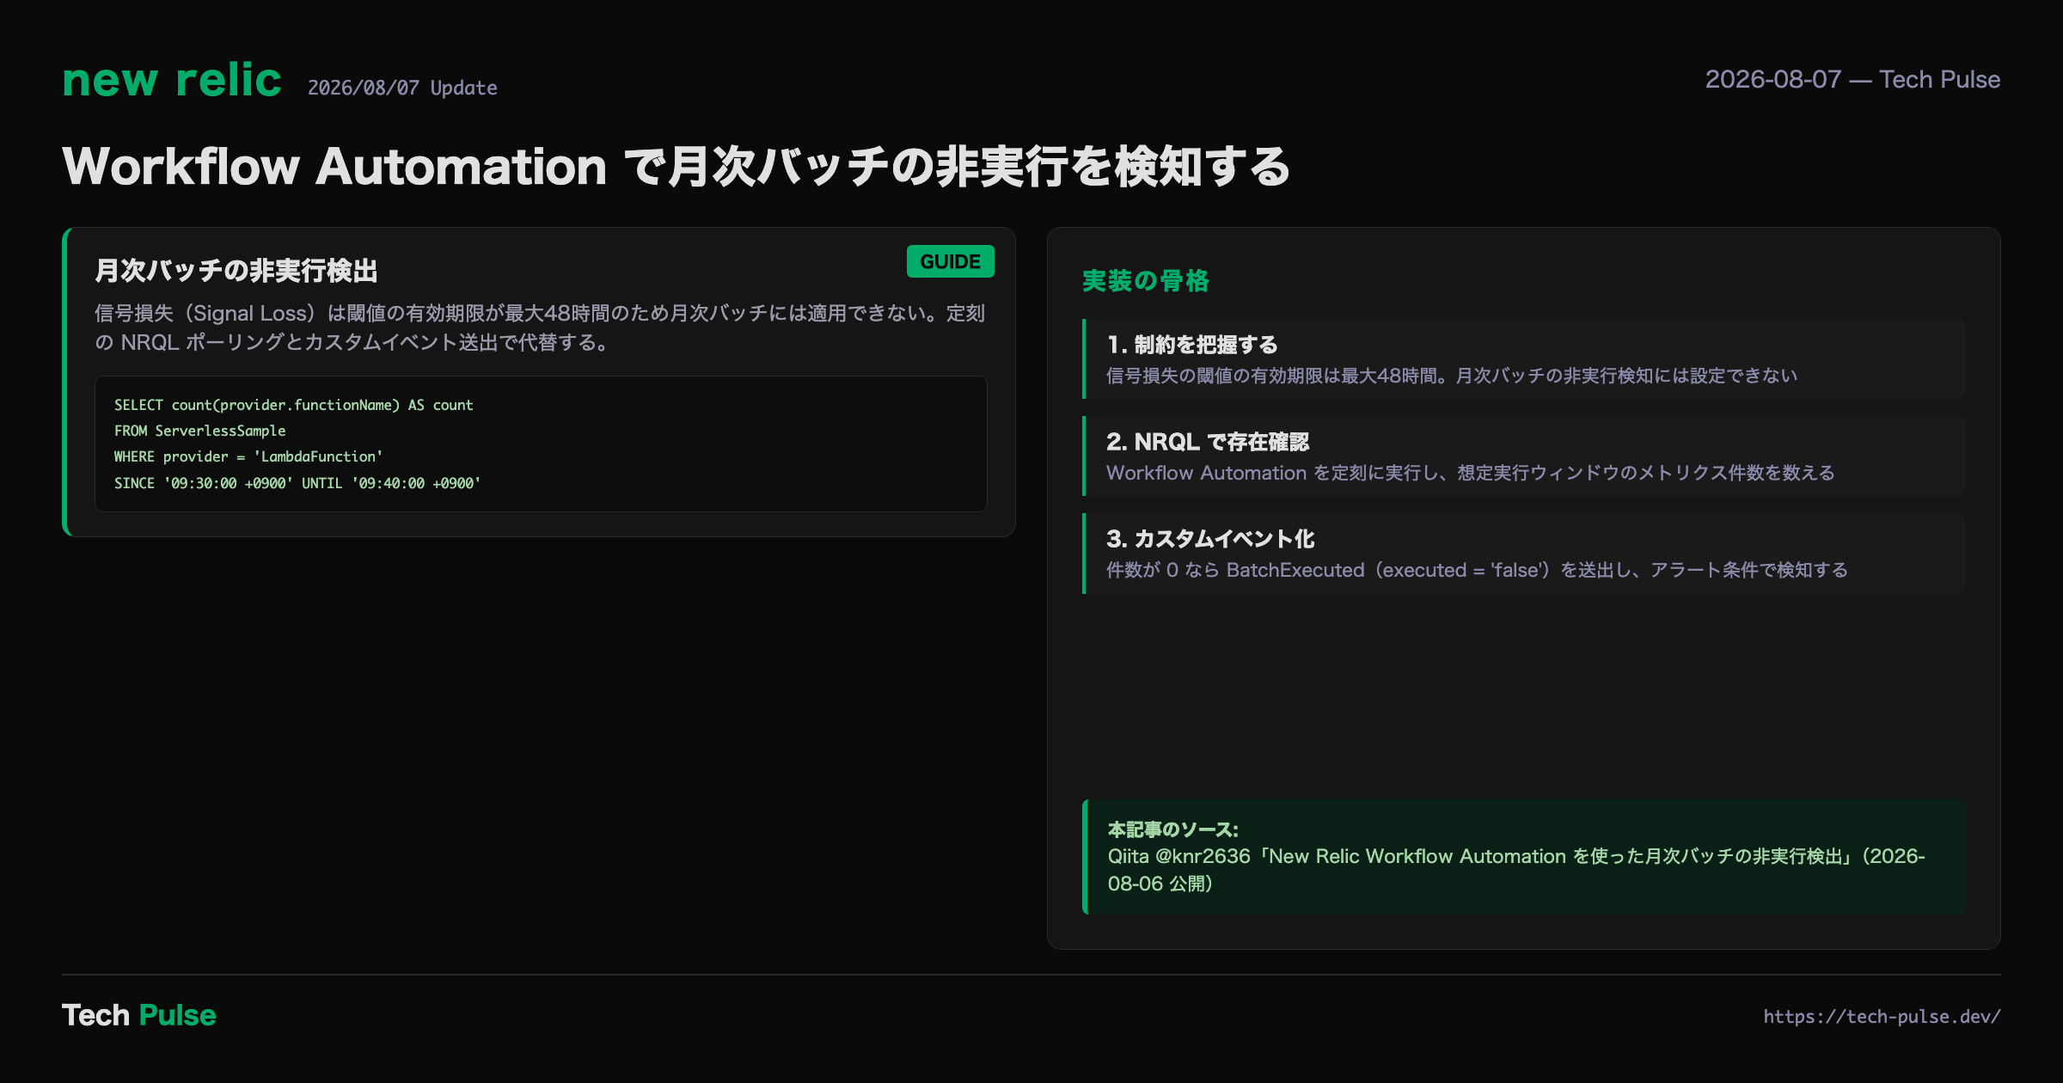Click the green GUIDE badge
This screenshot has width=2063, height=1083.
click(x=950, y=261)
